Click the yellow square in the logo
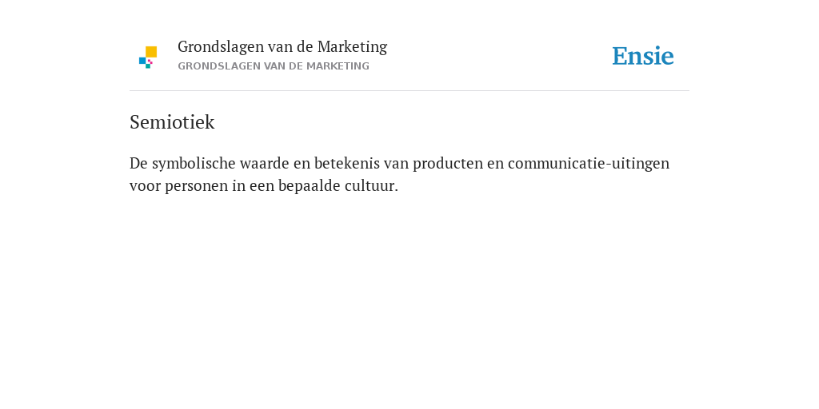 151,52
